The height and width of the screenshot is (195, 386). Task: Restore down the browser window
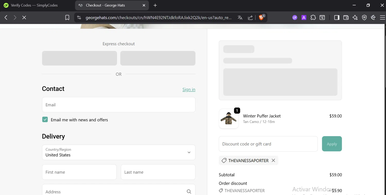tap(368, 5)
